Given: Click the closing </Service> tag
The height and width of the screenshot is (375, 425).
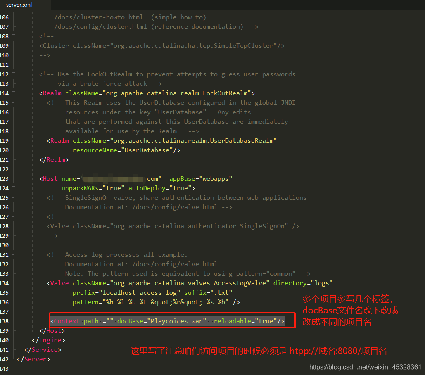Looking at the screenshot, I should click(43, 349).
